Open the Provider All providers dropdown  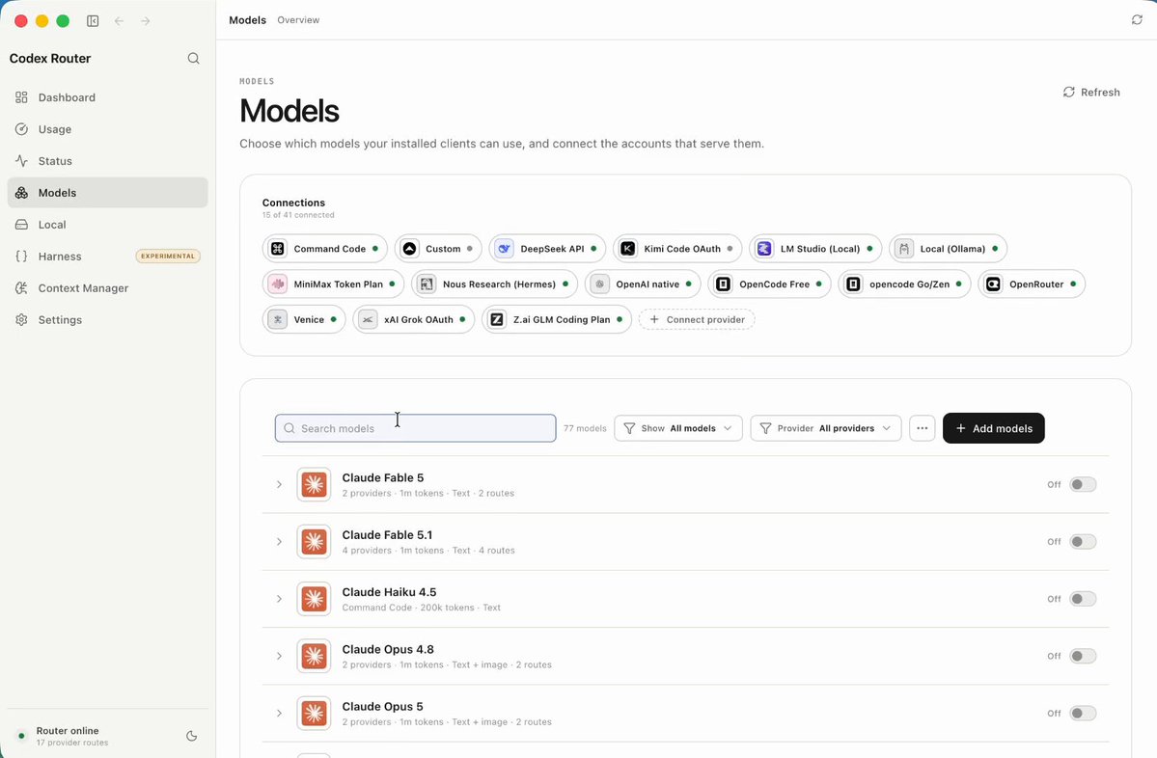pyautogui.click(x=826, y=428)
